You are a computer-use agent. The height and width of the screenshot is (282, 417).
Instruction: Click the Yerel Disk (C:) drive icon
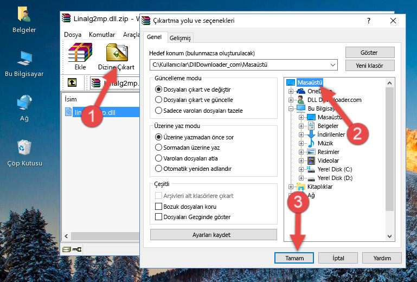coord(311,169)
